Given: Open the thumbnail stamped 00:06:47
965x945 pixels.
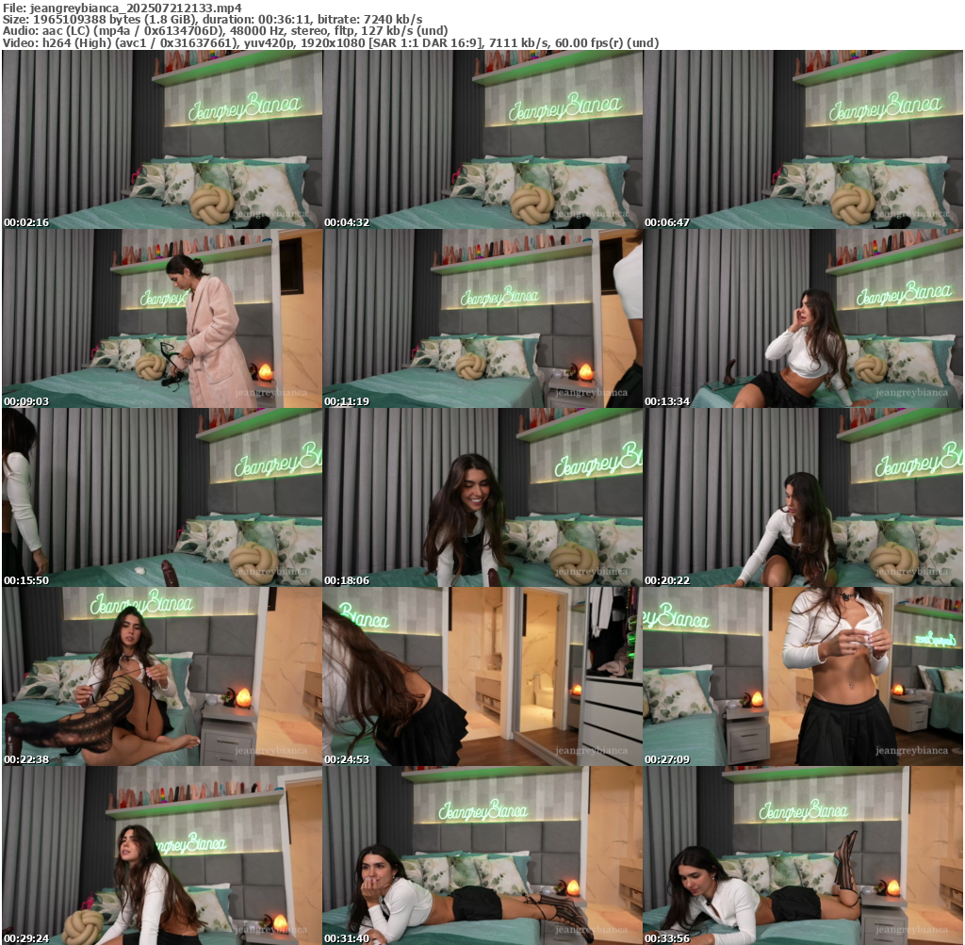Looking at the screenshot, I should [x=803, y=139].
